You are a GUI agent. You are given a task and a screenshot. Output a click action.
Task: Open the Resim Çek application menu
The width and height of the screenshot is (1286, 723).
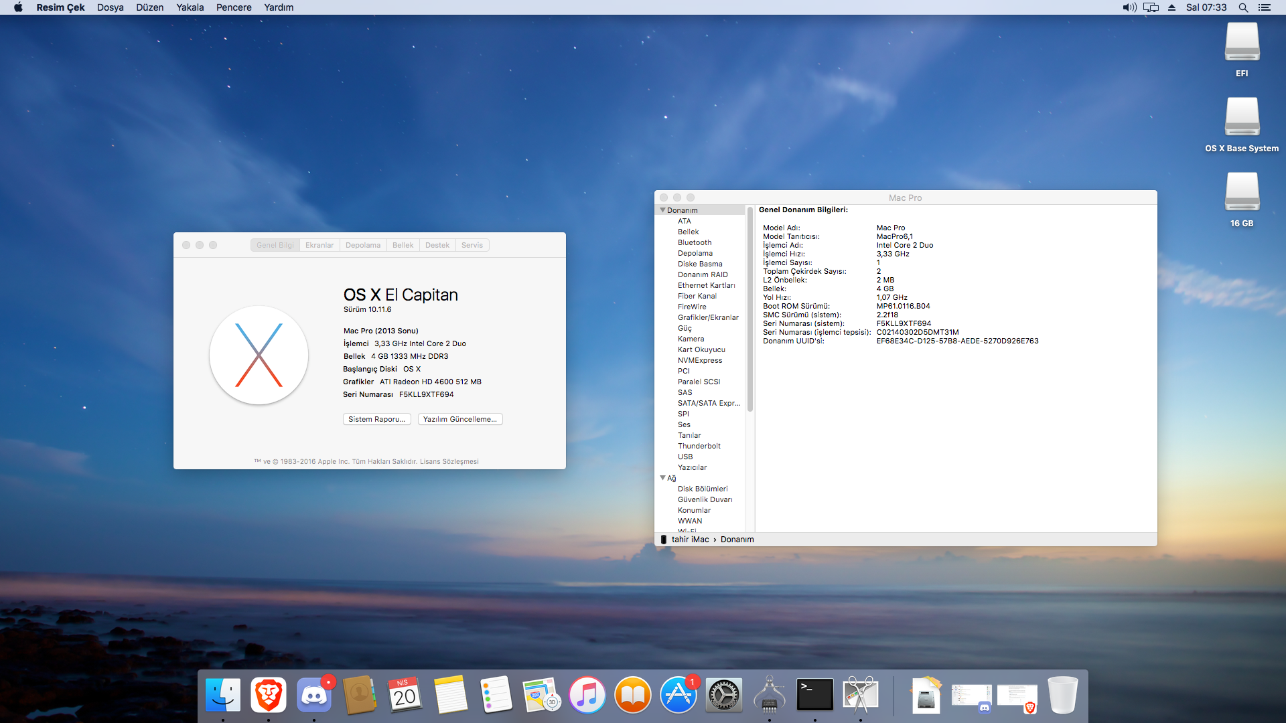pos(60,7)
